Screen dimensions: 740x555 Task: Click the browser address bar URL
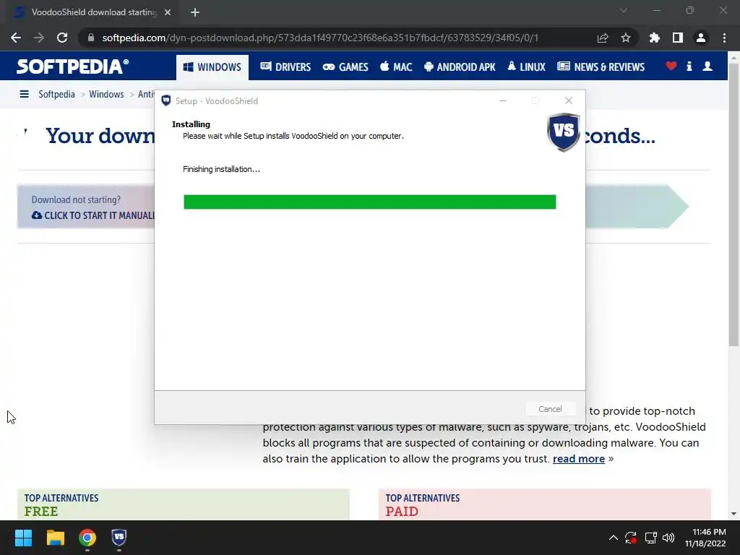click(320, 38)
